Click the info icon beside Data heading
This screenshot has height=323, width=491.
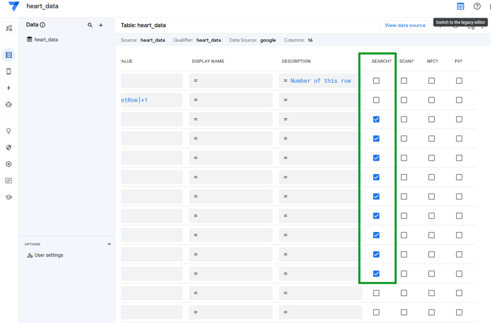point(43,25)
